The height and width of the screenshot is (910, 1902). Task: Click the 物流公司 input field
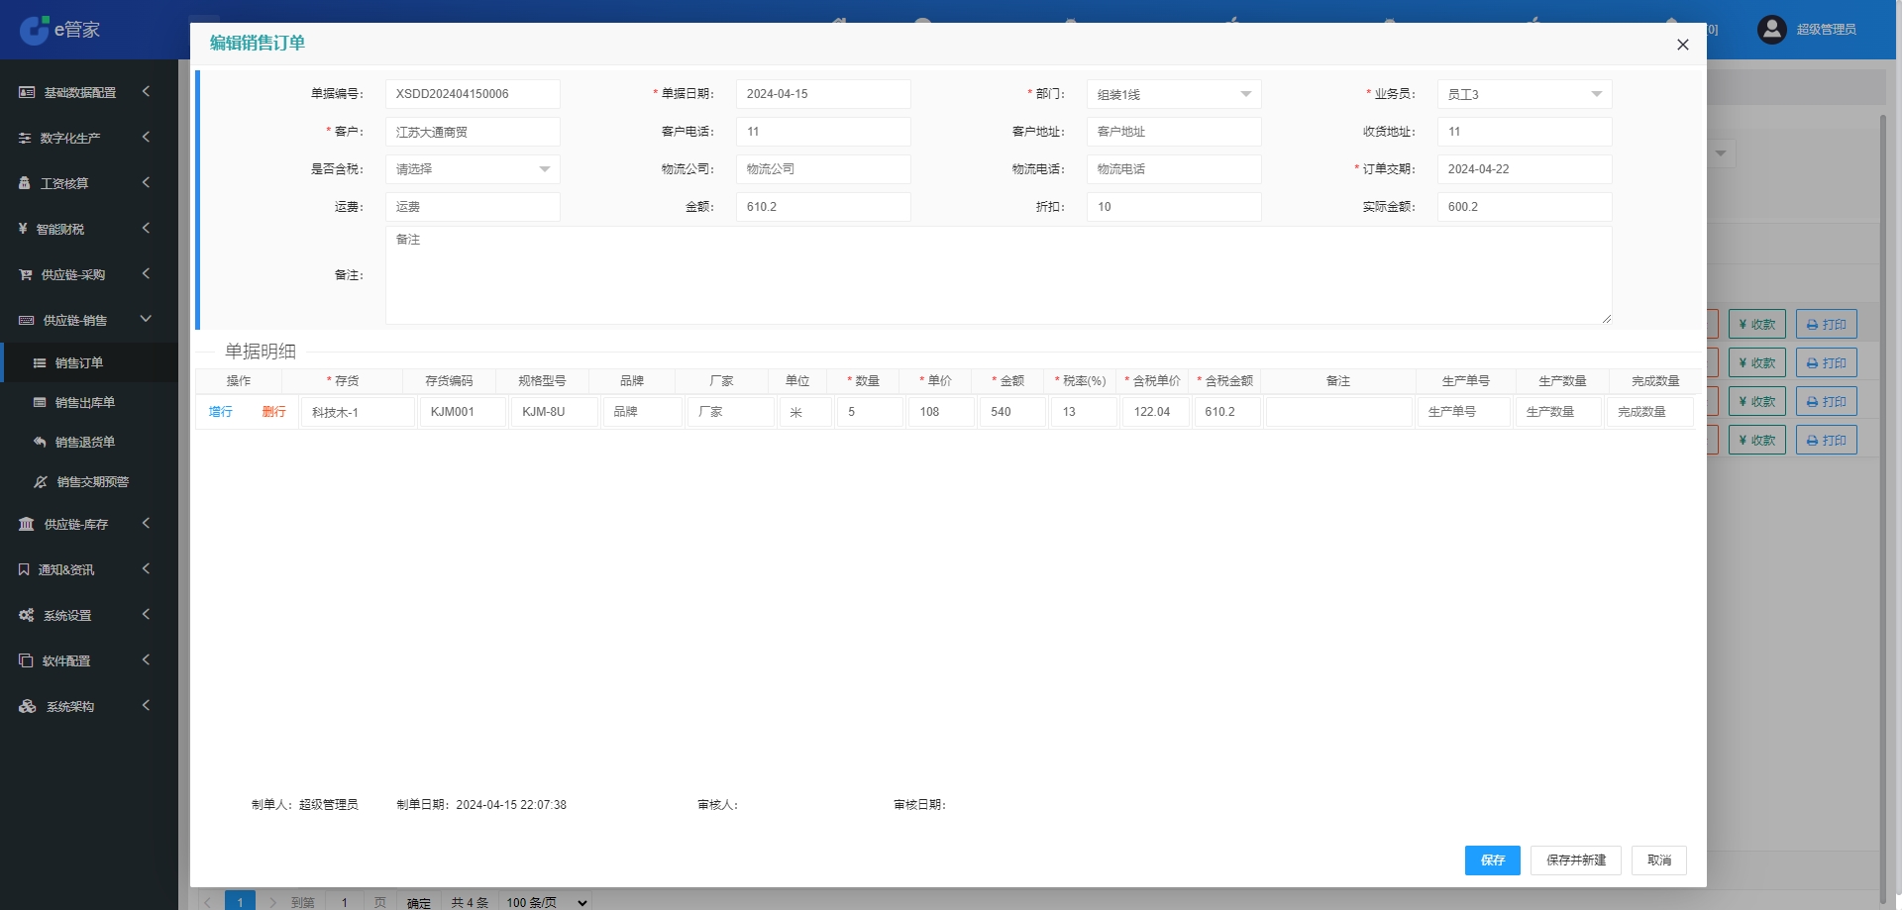[823, 169]
